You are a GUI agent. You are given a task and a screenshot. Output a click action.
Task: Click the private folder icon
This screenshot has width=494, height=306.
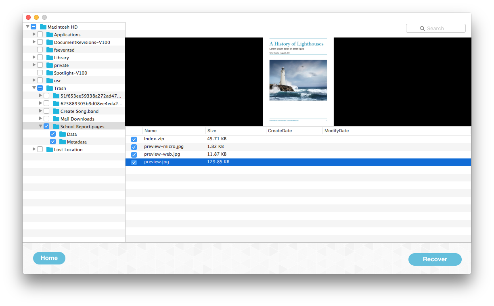click(x=50, y=65)
